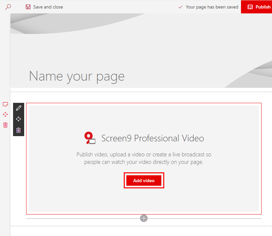Edit web part with pencil icon
Screen dimensions: 272x236
pos(19,108)
